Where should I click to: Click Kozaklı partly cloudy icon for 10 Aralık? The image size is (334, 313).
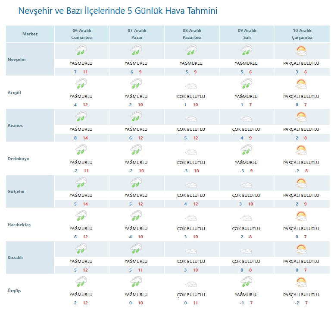click(x=301, y=249)
